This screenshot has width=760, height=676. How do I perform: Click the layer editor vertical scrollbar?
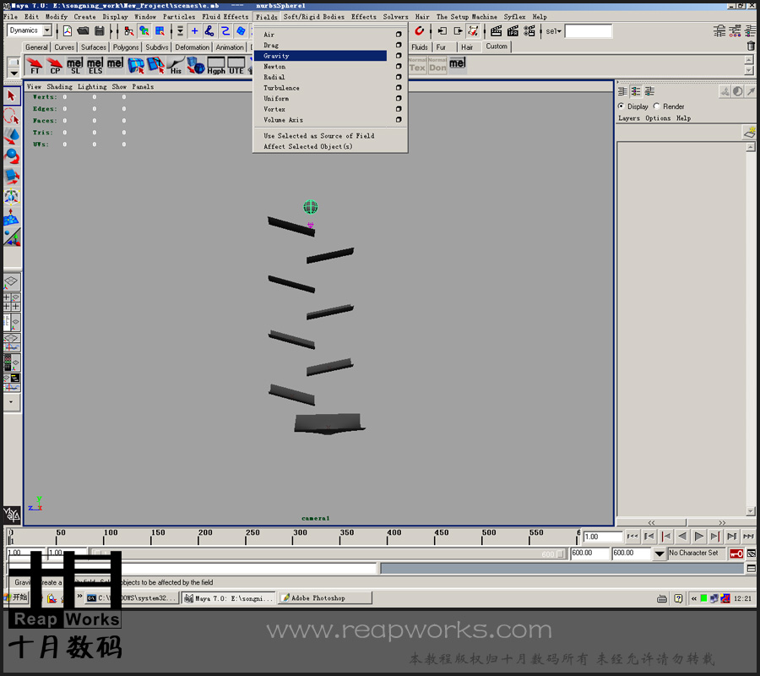751,330
